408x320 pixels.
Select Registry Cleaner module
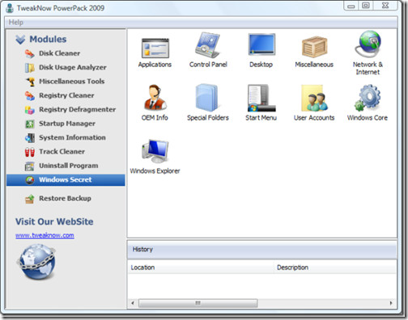66,95
